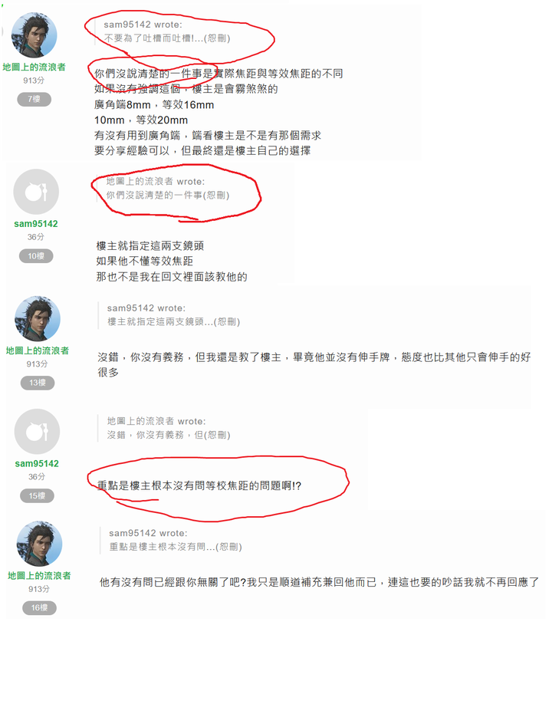The width and height of the screenshot is (552, 727).
Task: Select the 13樓 floor badge
Action: (38, 383)
